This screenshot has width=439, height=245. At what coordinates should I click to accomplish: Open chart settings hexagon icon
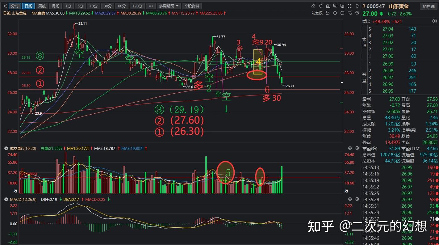[x=357, y=13]
